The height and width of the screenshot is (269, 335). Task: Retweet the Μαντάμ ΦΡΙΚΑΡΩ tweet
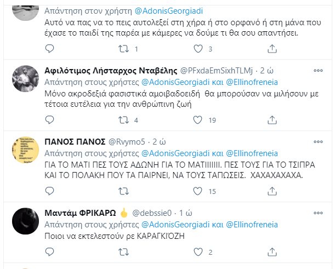coord(123,252)
